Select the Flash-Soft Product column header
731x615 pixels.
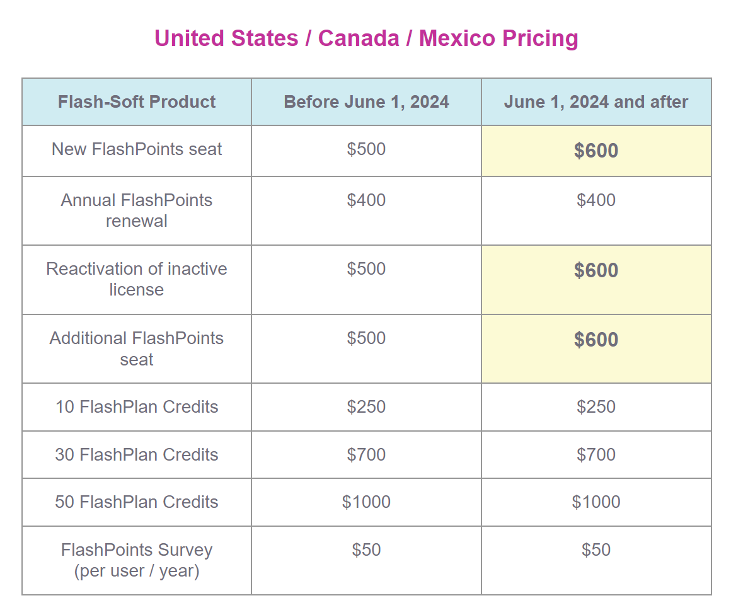pos(137,102)
